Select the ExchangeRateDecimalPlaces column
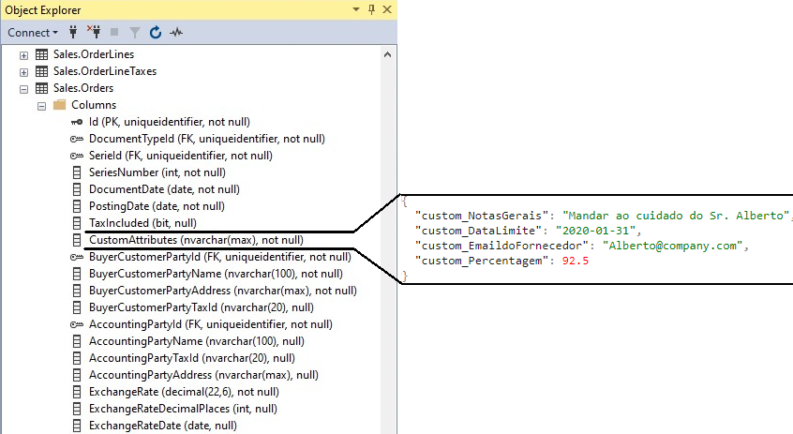793x434 pixels. click(183, 409)
